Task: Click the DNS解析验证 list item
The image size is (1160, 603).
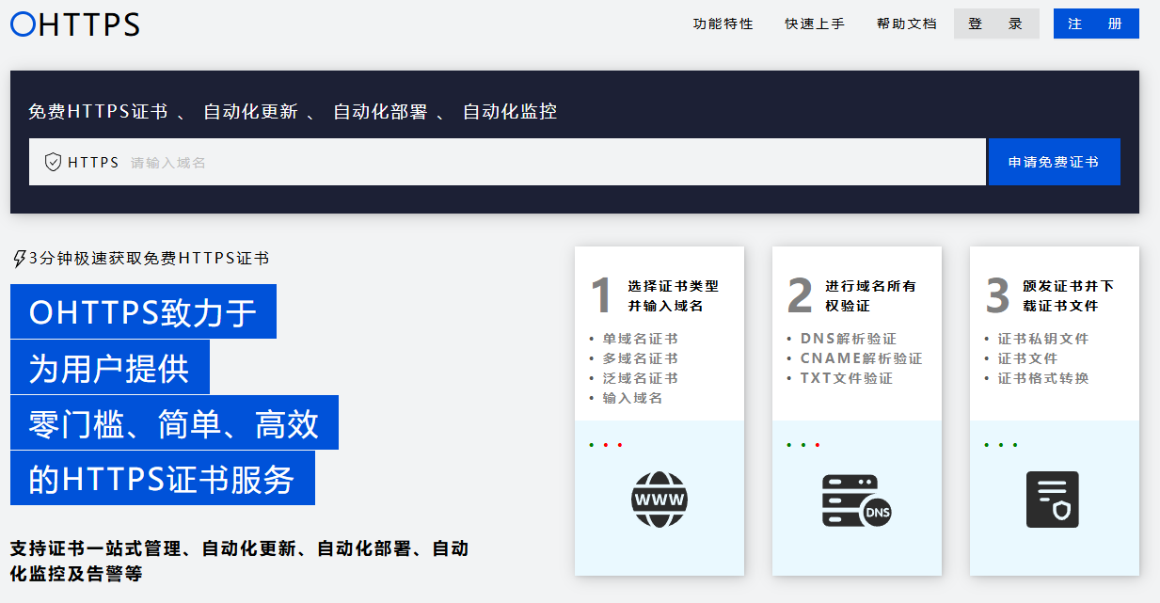Action: 848,339
